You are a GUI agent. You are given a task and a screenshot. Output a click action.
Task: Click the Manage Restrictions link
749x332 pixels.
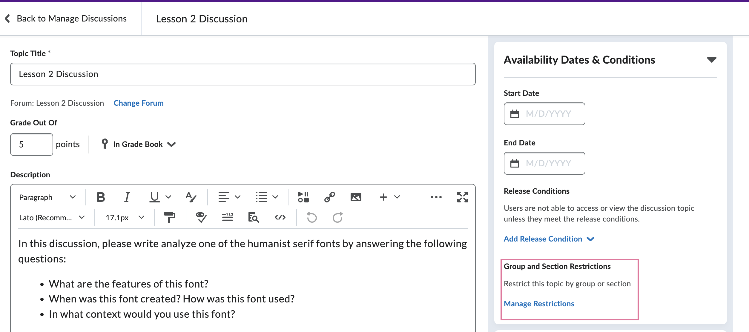click(539, 304)
